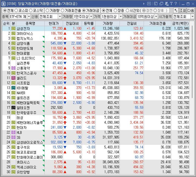The image size is (196, 177).
Task: Sort by the 금액(백만) column header
Action: 180,23
